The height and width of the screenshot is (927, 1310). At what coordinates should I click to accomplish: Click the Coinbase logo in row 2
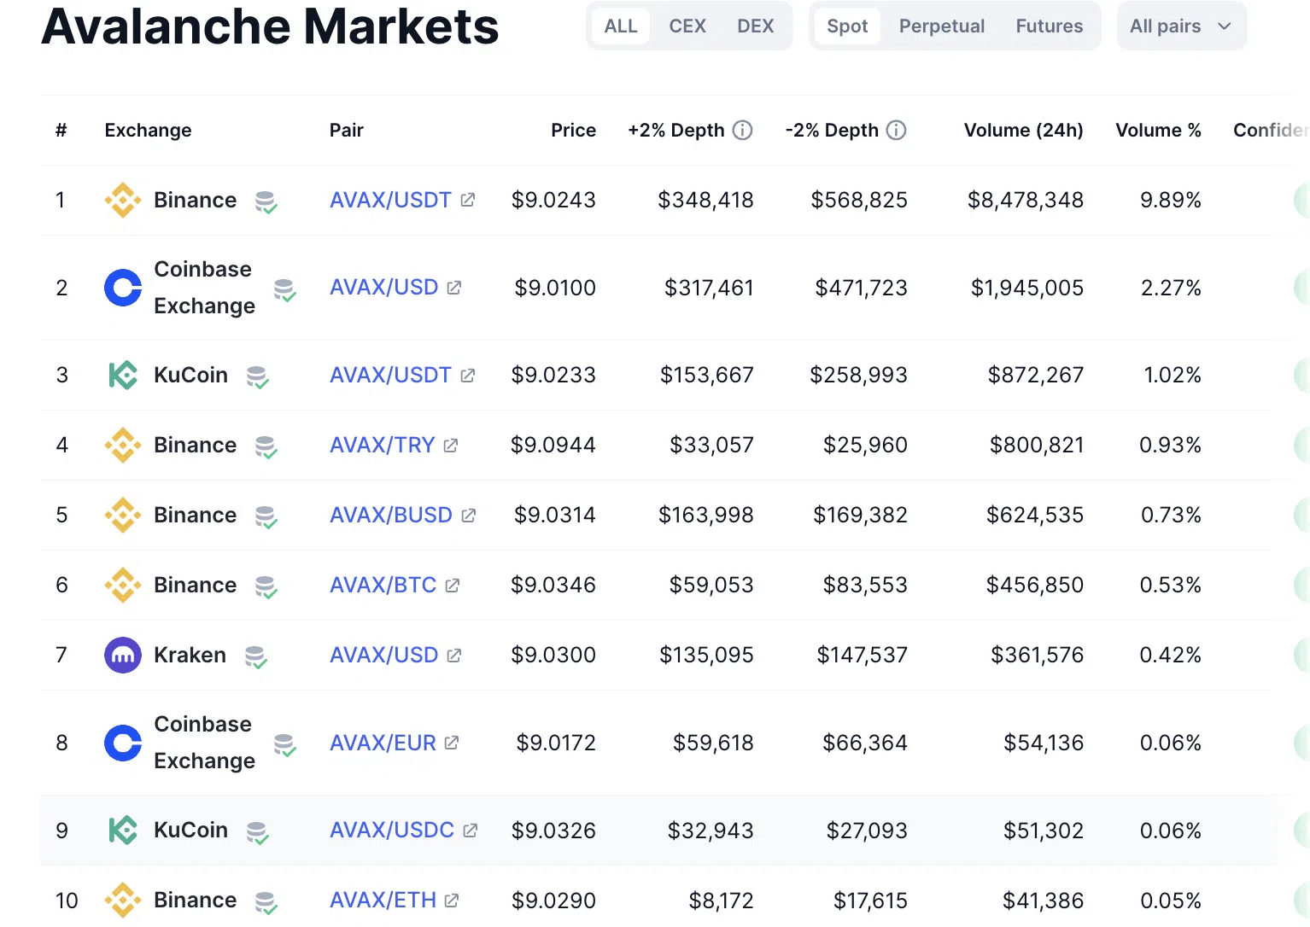[x=123, y=288]
